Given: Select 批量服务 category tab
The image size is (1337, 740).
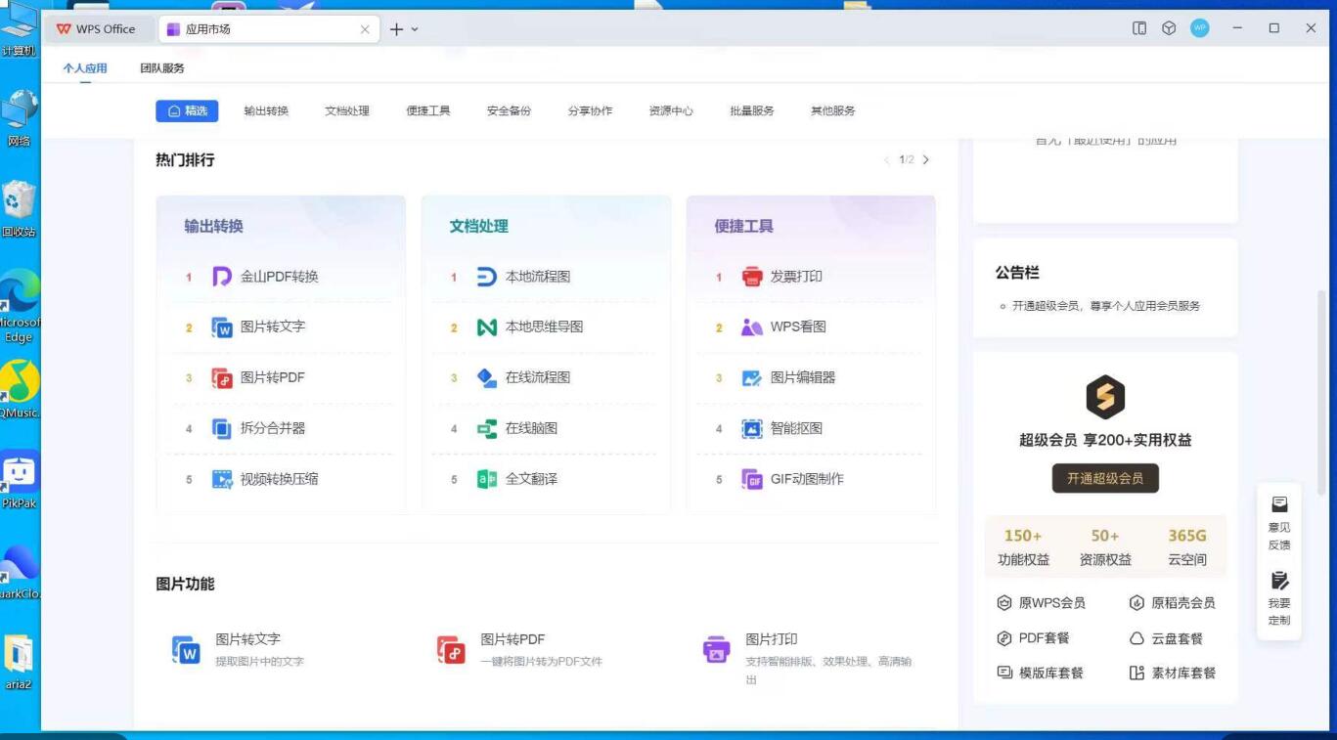Looking at the screenshot, I should [751, 110].
